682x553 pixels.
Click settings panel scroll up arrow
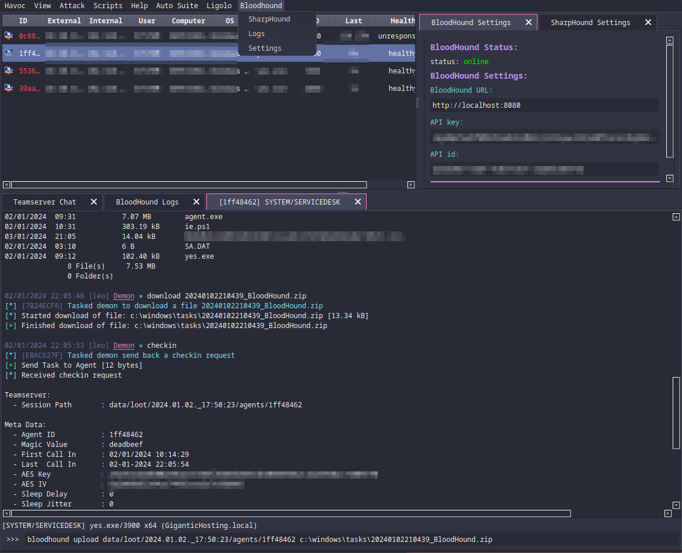(670, 40)
